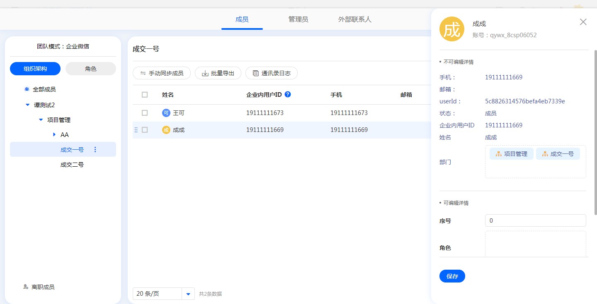Check the checkbox for 王可

coord(145,113)
